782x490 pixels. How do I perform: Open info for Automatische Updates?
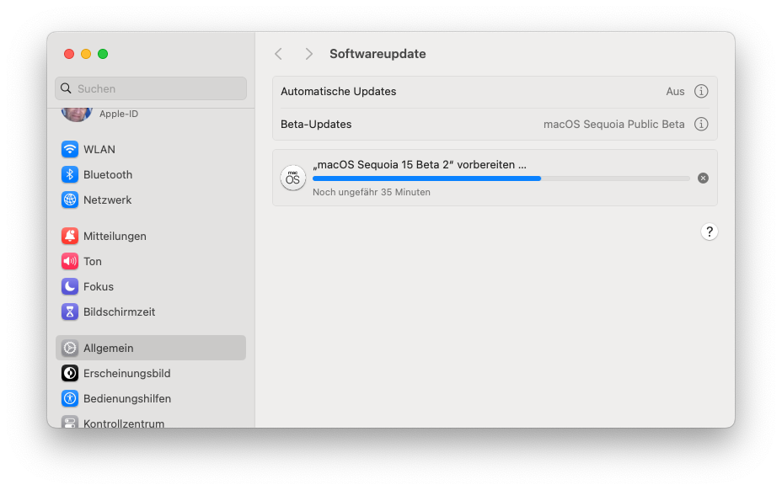pos(701,91)
